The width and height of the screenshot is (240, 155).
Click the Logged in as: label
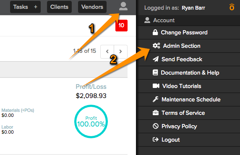pyautogui.click(x=162, y=8)
